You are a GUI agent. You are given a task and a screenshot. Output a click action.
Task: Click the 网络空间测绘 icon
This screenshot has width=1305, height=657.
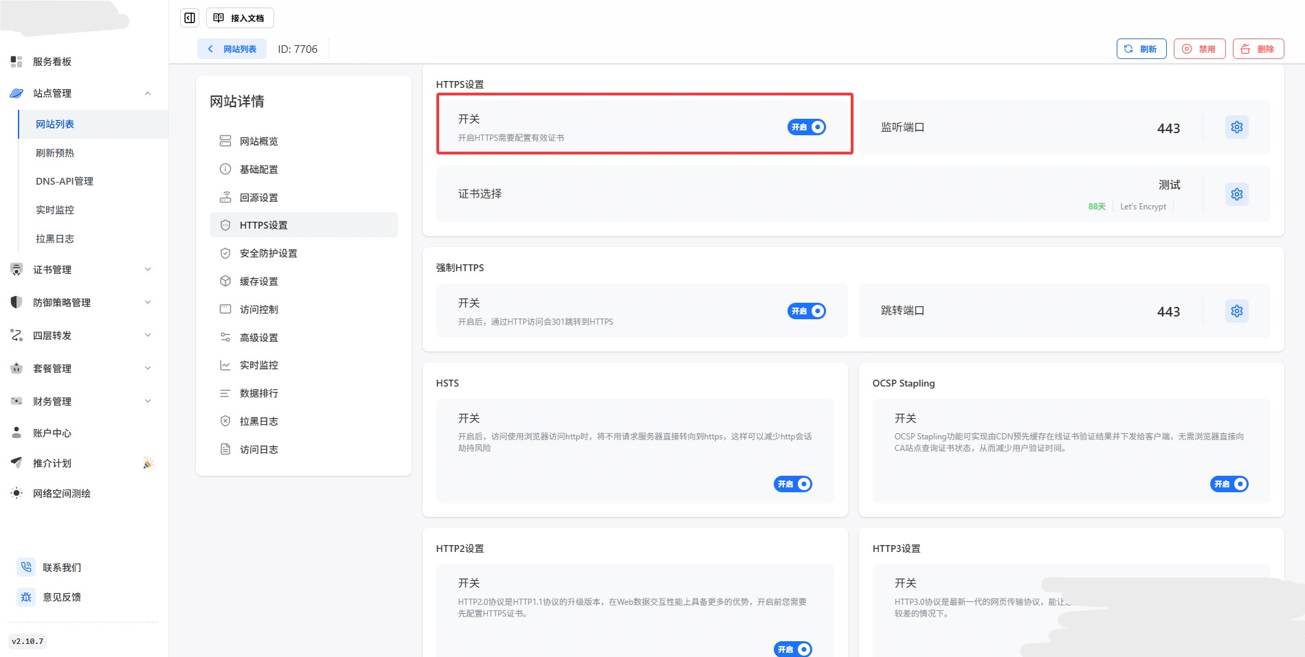(x=16, y=493)
